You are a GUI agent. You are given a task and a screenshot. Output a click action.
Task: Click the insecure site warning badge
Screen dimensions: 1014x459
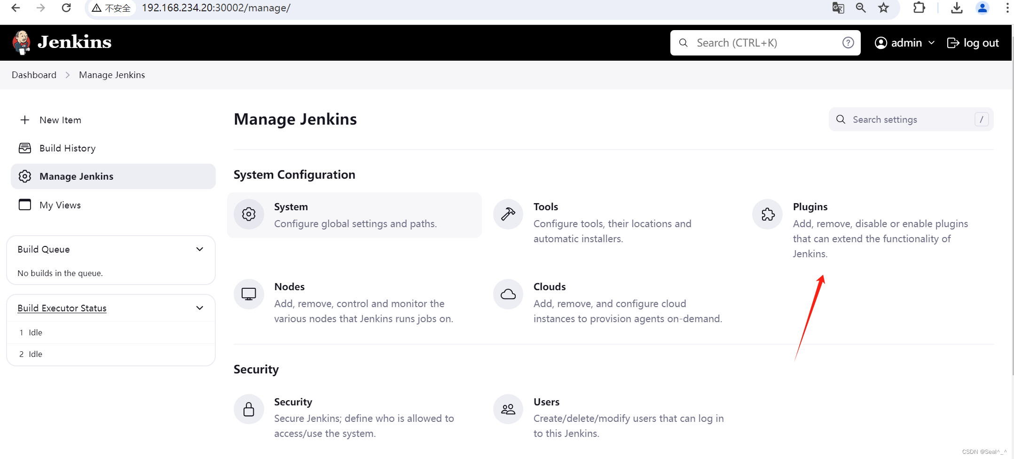coord(111,8)
